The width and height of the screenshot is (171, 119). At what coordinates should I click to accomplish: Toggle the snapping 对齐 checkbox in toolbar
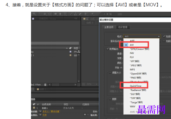click(x=116, y=14)
